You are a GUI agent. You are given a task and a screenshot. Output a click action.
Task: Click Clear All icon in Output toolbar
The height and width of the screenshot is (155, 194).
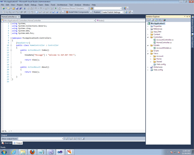click(79, 139)
